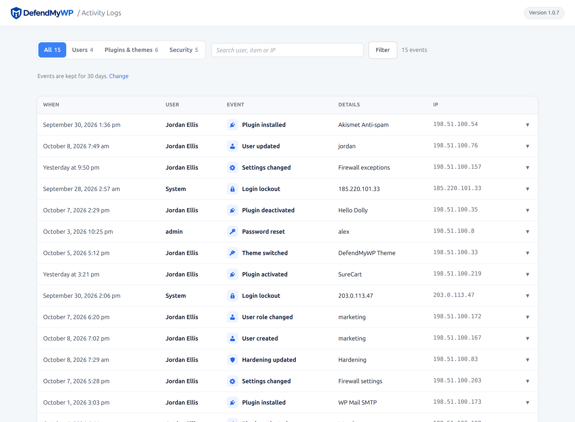Select the All 15 tab

pyautogui.click(x=52, y=50)
